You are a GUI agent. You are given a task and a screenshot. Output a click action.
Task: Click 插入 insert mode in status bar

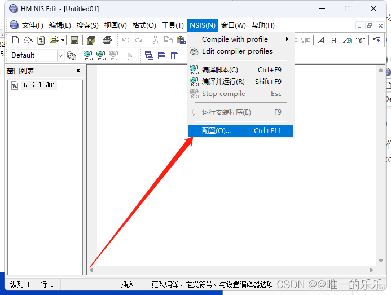coord(128,284)
